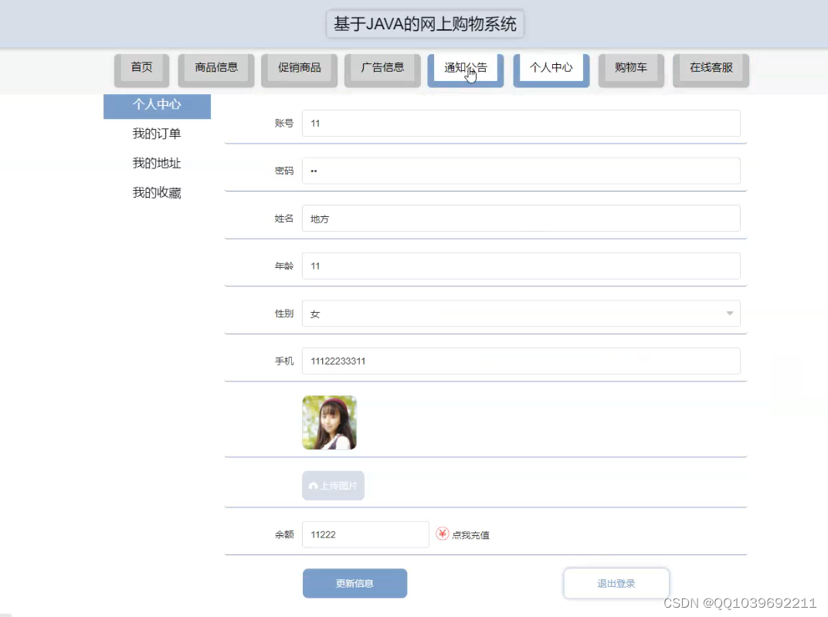This screenshot has width=828, height=617.
Task: Click the 更新信息 update button
Action: (355, 583)
